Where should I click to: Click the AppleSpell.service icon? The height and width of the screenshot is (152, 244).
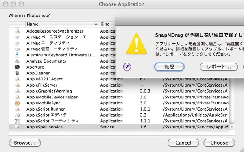point(17,127)
